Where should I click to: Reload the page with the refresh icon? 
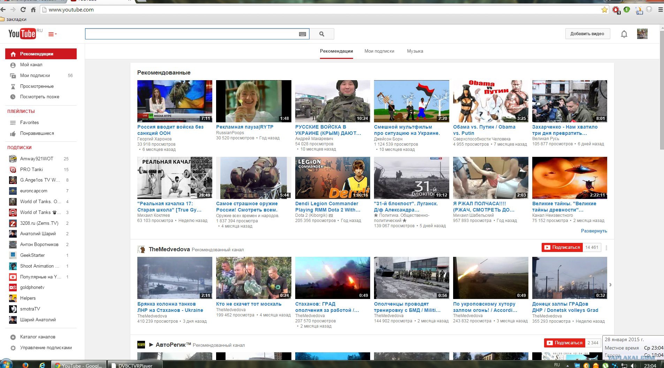click(23, 10)
